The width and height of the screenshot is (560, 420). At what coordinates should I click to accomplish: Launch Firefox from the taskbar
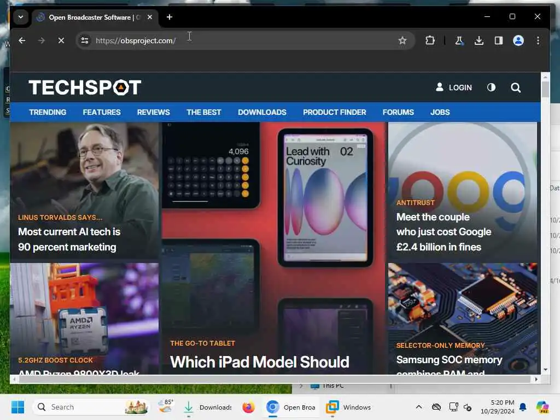tap(249, 407)
